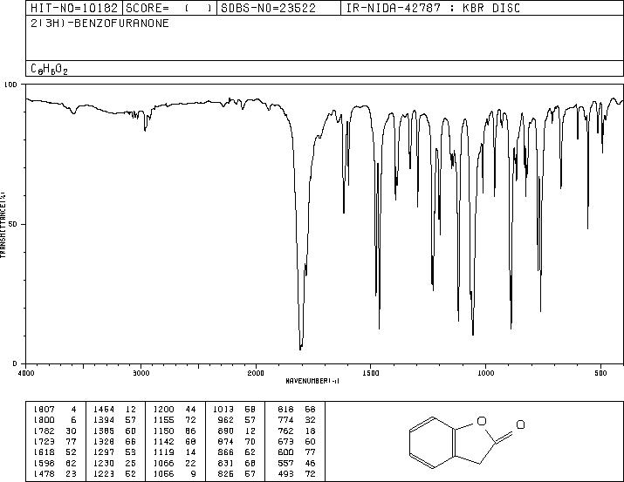Click the 4000 wavenumber axis label
624x482 pixels.
click(26, 373)
